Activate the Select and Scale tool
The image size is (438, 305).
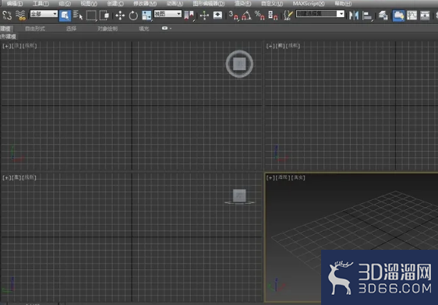point(147,16)
